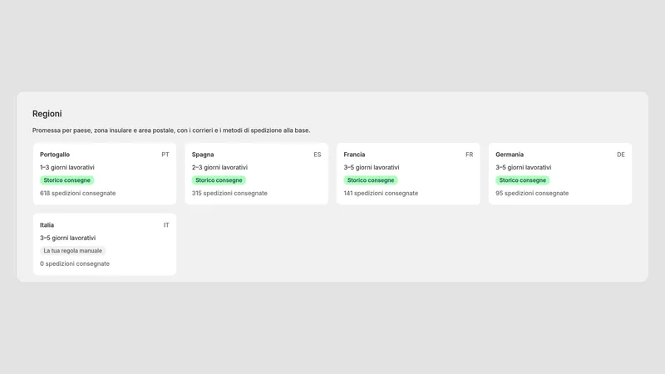Click the Storico consegne badge under Portogallo
The width and height of the screenshot is (665, 374).
67,180
